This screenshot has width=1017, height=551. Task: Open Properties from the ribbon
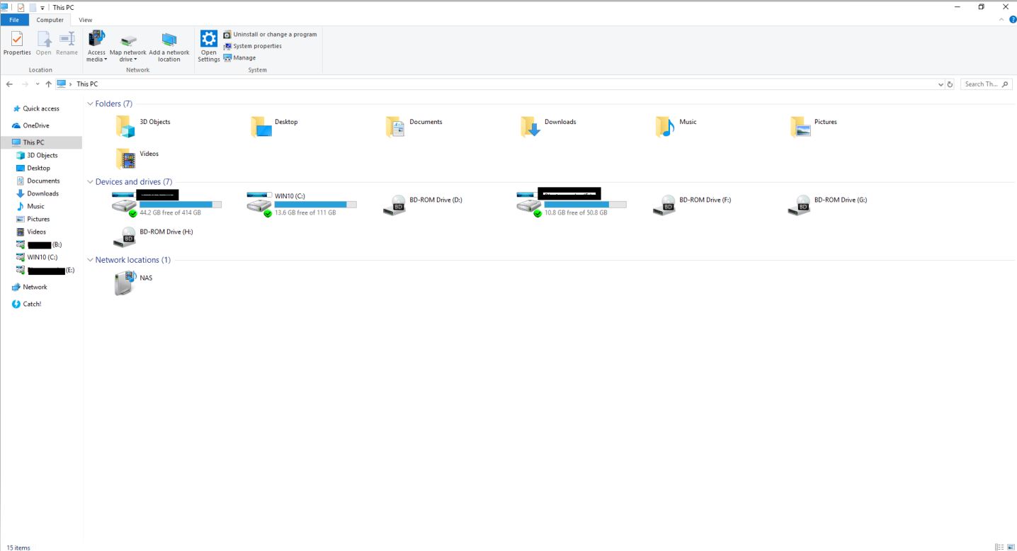tap(16, 45)
